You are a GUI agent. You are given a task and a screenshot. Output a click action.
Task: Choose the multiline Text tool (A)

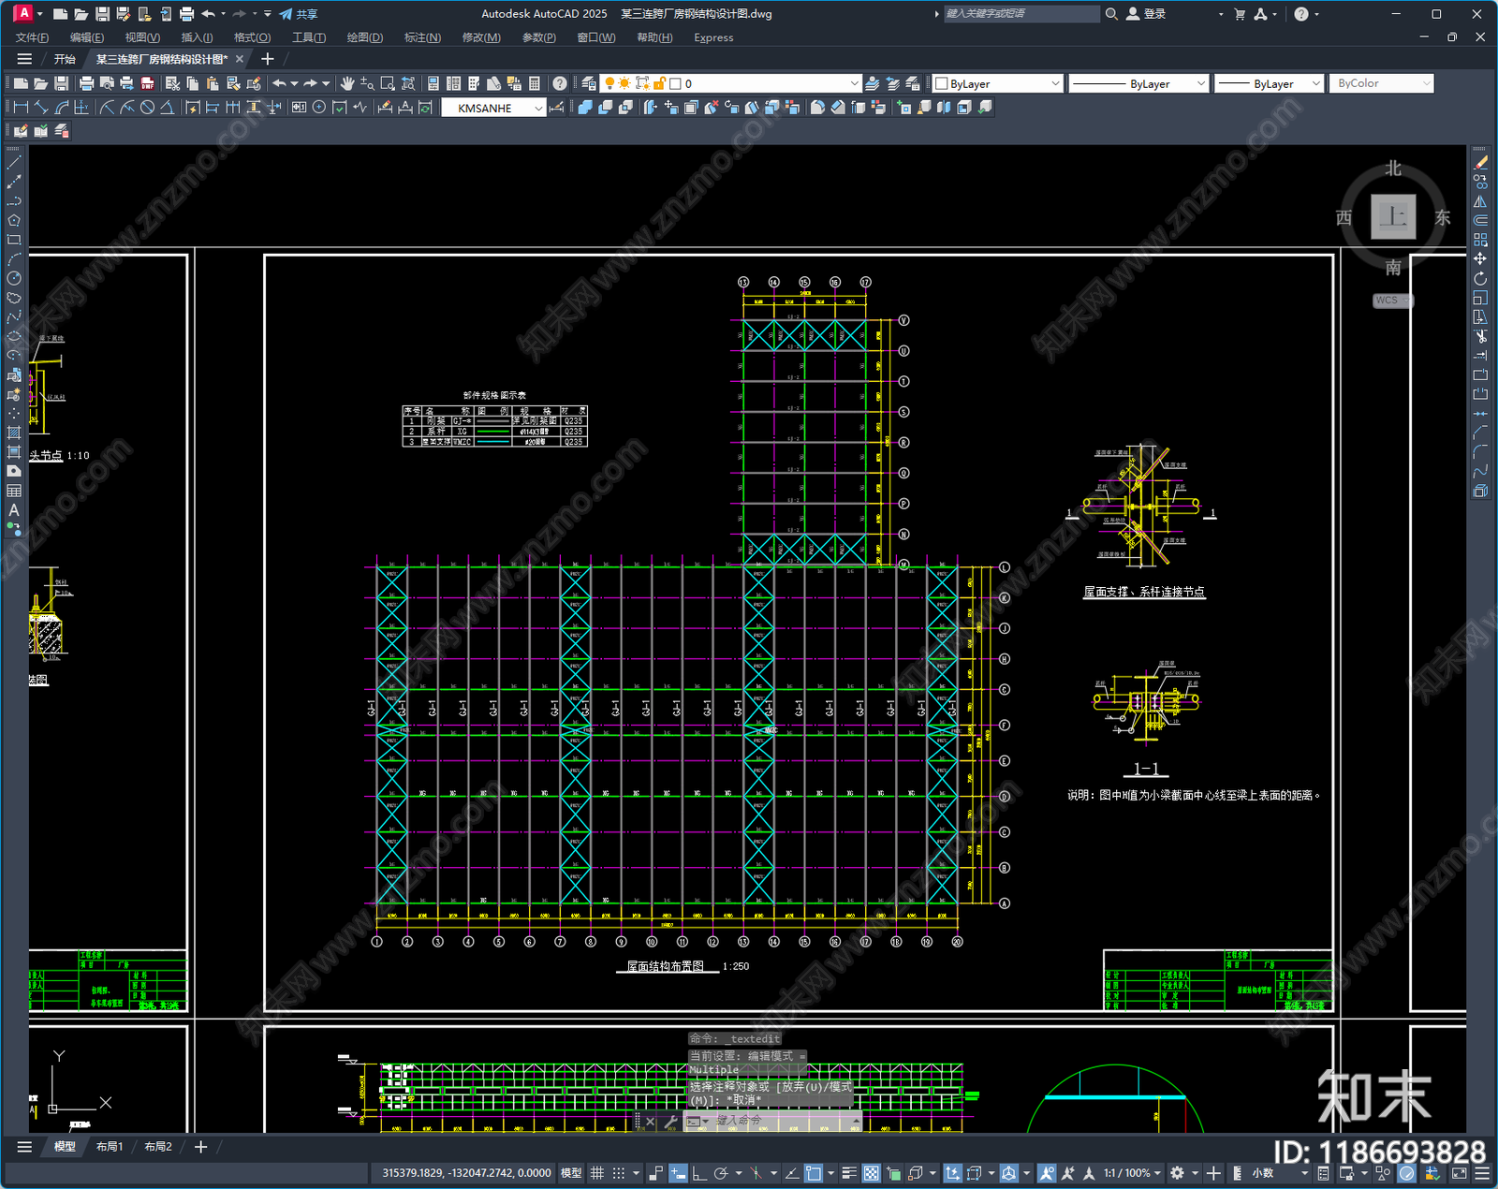tap(14, 510)
